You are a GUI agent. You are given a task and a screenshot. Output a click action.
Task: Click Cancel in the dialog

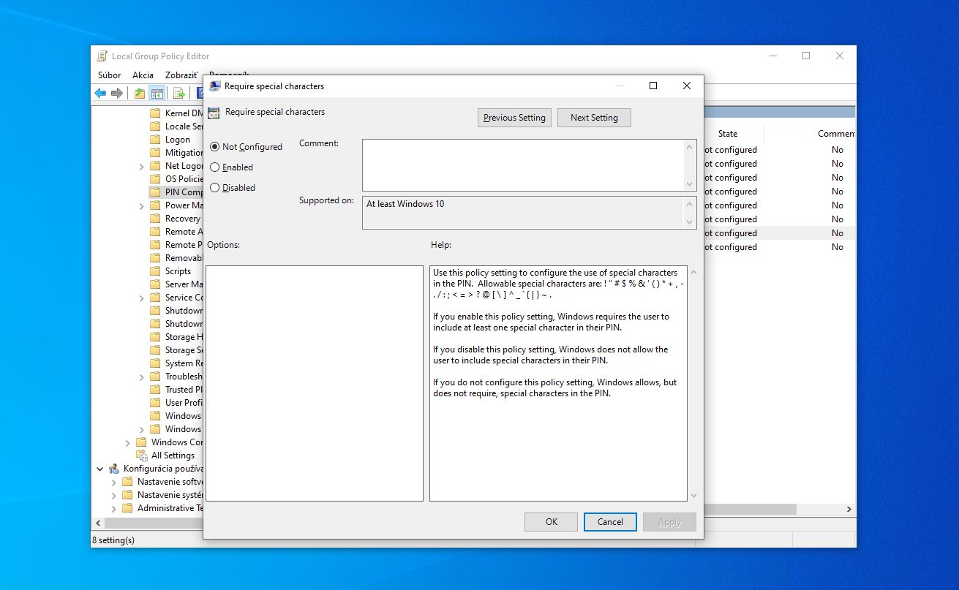pyautogui.click(x=610, y=522)
